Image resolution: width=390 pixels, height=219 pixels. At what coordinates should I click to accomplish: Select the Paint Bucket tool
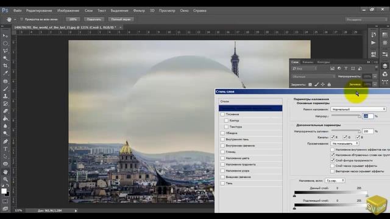(5, 119)
